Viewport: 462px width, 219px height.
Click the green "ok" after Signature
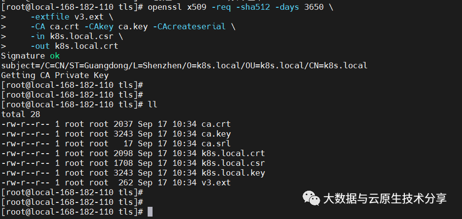click(55, 56)
